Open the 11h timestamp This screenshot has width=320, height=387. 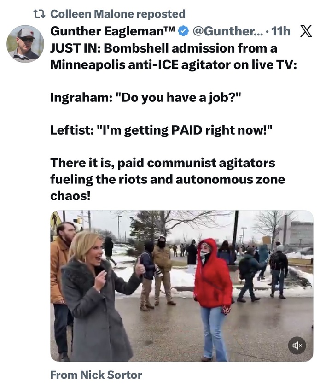[x=281, y=31]
